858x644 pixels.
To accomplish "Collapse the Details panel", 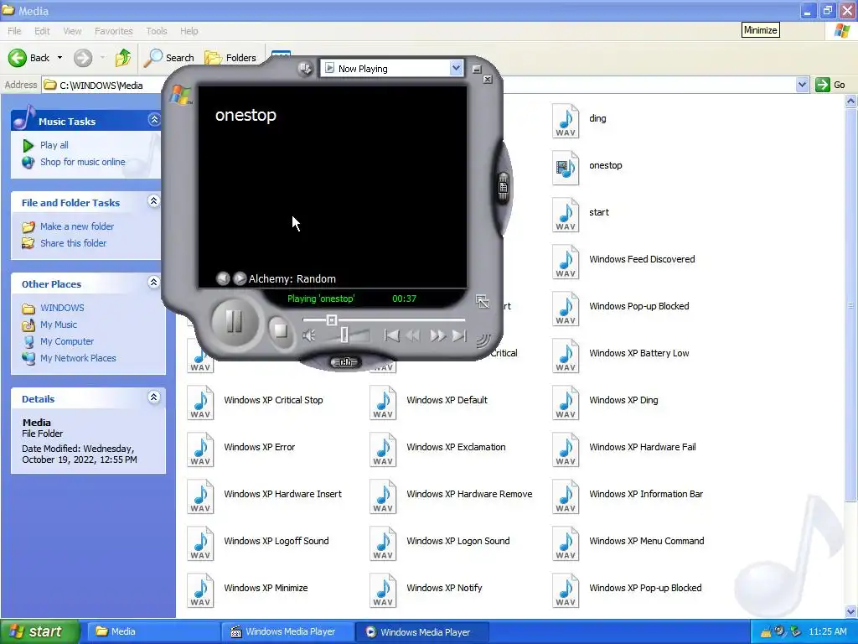I will coord(154,397).
